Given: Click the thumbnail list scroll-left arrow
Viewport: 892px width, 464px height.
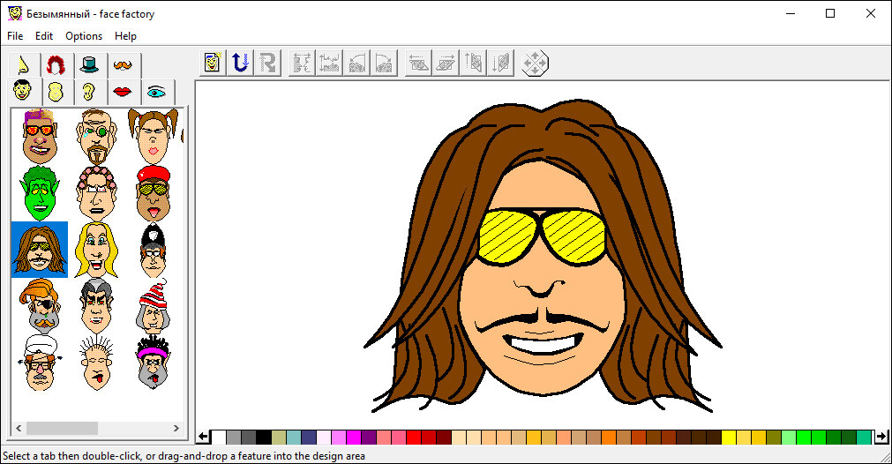Looking at the screenshot, I should pos(19,428).
